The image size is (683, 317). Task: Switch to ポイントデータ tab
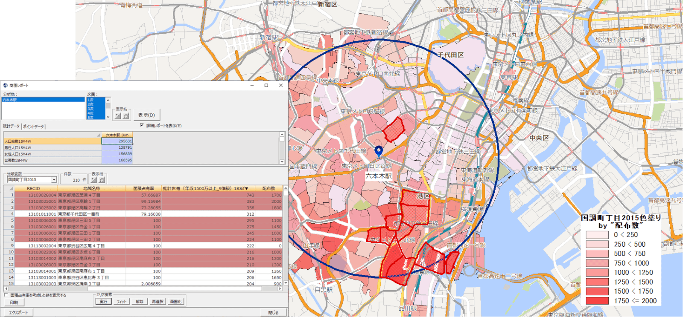(34, 127)
